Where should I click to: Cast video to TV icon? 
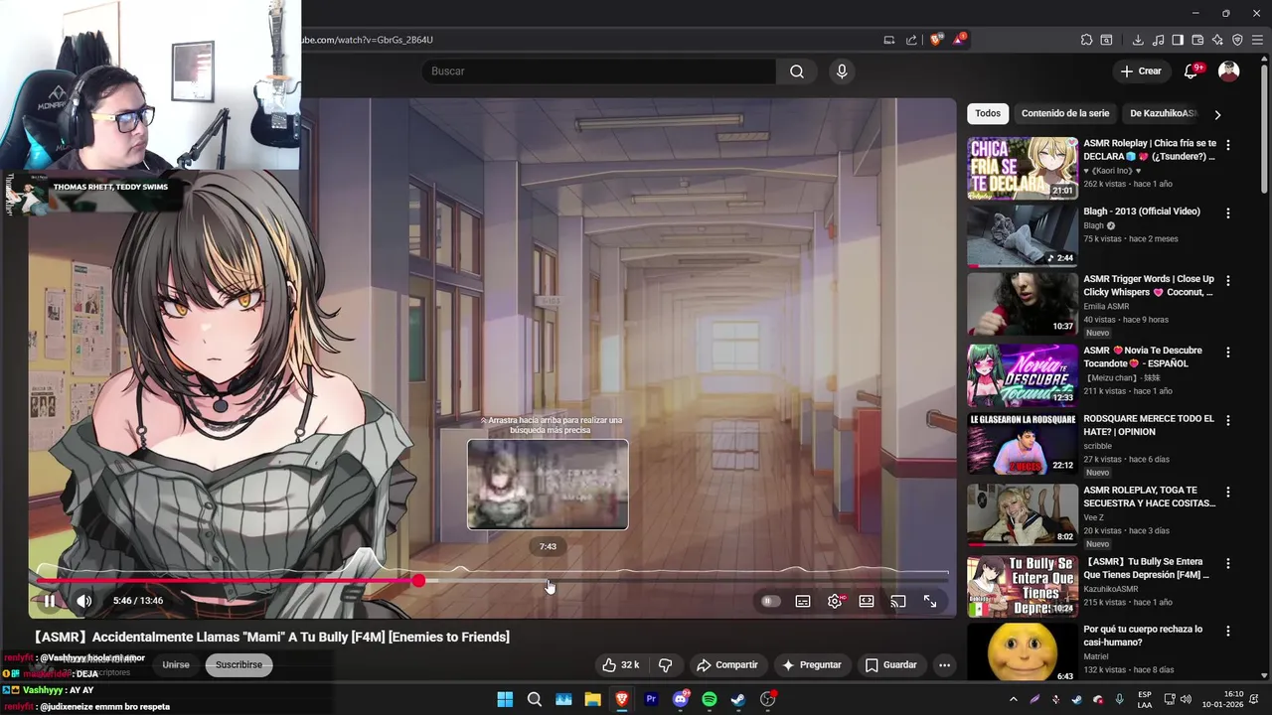(898, 601)
